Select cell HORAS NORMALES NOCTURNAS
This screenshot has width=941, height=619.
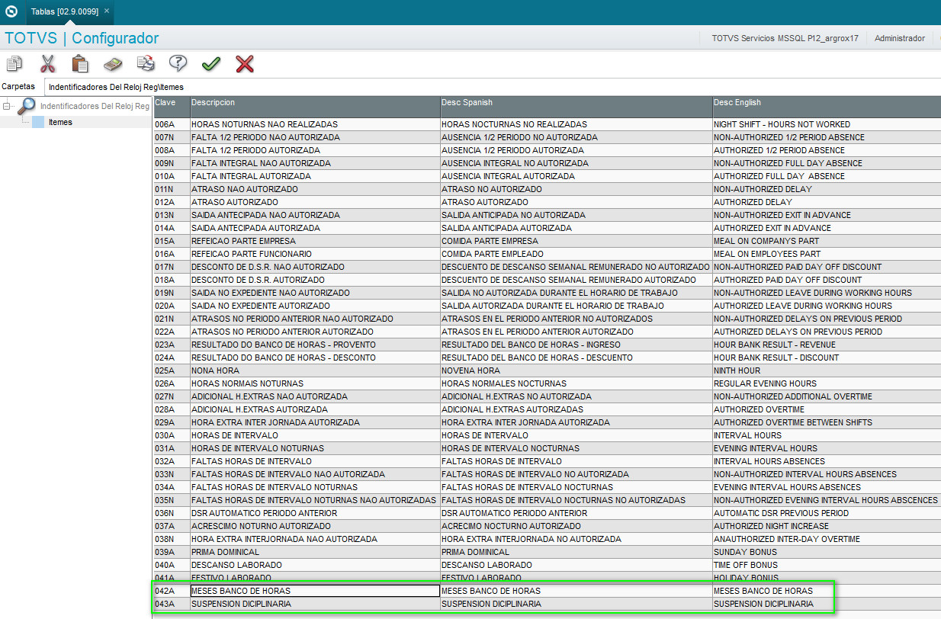[576, 383]
